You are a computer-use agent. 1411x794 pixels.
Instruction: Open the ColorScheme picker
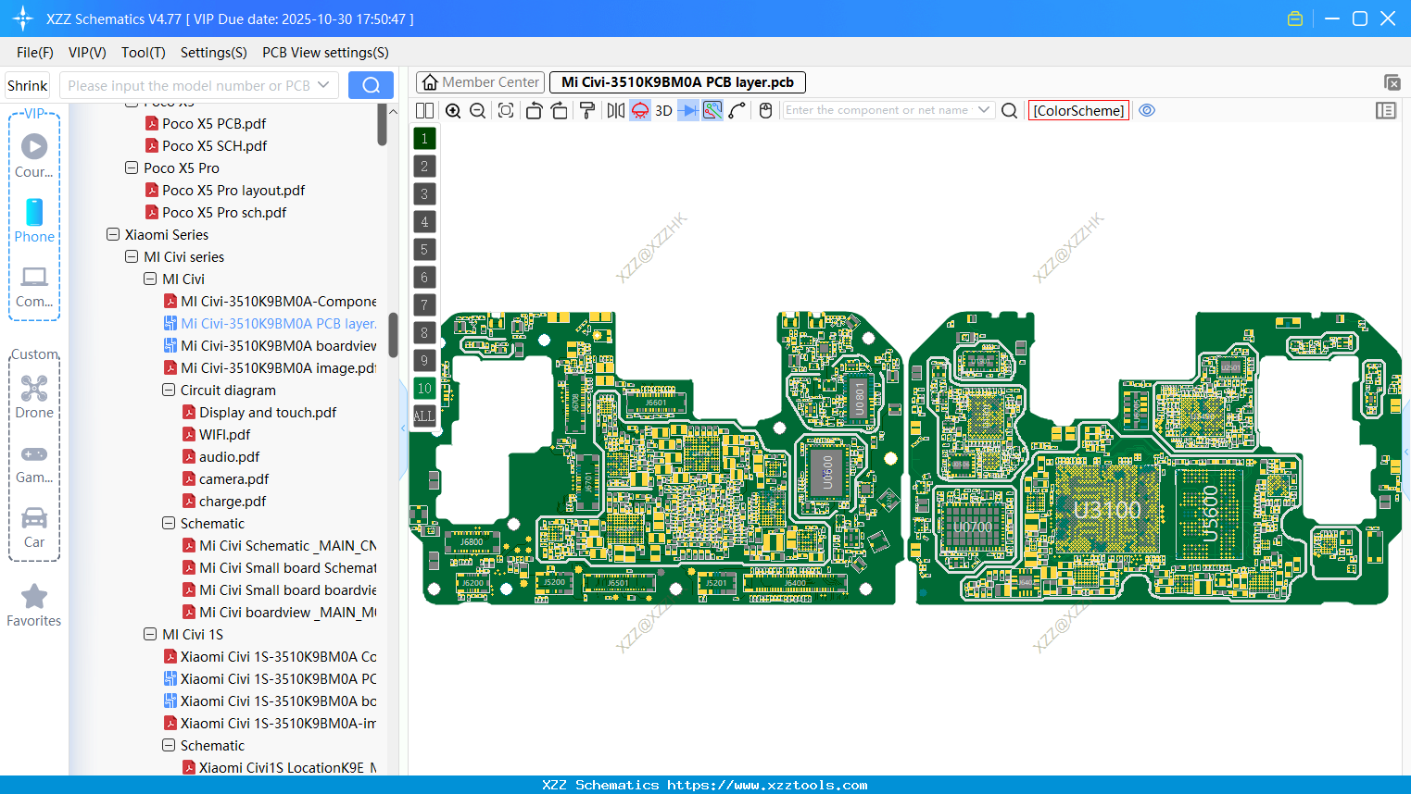(x=1078, y=110)
